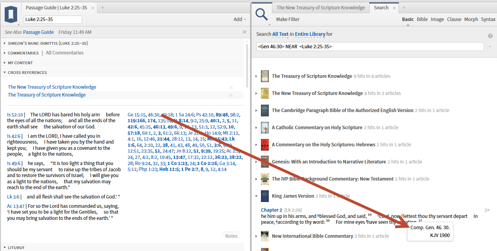Screen dimensions: 497x251
Task: Click A Catholic Commentary on Holy Scripture cover
Action: tap(265, 127)
